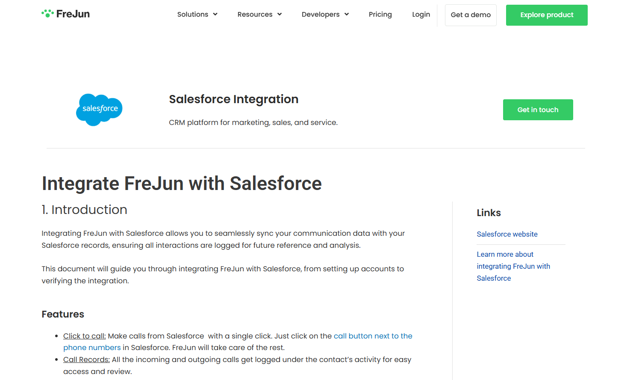Open the Developers menu
This screenshot has height=380, width=642.
[325, 14]
